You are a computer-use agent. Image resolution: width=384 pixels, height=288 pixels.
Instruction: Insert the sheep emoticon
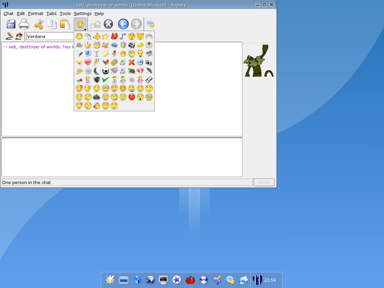[x=132, y=45]
